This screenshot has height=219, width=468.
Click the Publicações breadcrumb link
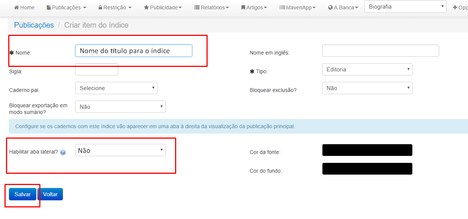coord(34,25)
